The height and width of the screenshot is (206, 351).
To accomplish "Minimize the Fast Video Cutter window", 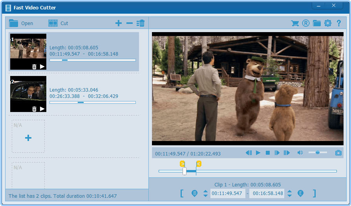I will click(318, 6).
